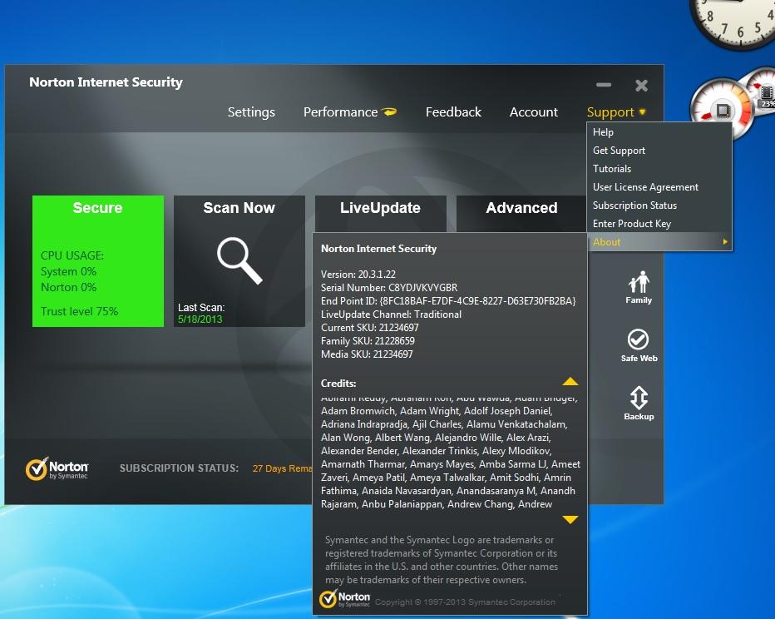The image size is (775, 619).
Task: Select Get Support from the menu
Action: 660,151
